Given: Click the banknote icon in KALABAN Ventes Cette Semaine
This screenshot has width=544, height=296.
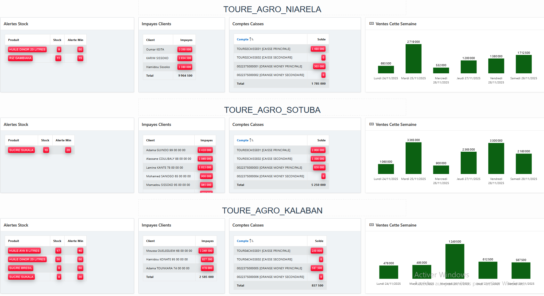Looking at the screenshot, I should coord(371,225).
